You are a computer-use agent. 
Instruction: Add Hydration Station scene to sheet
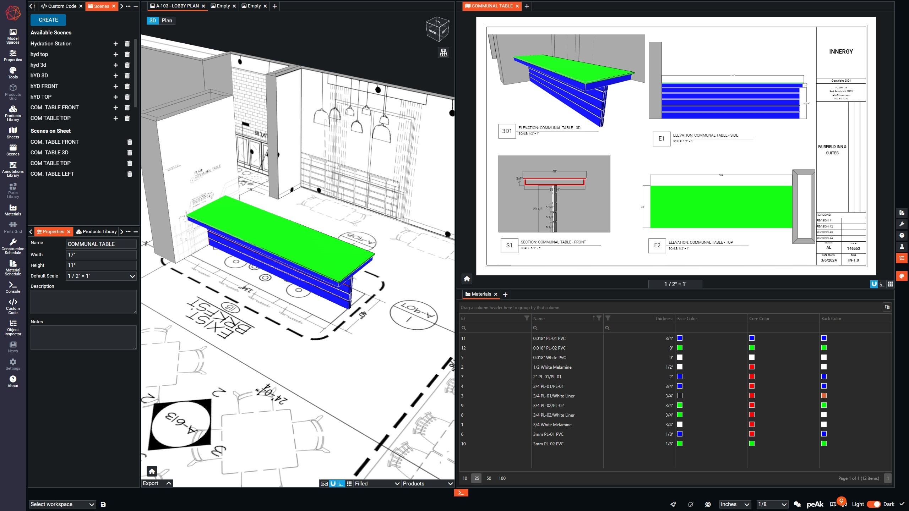pyautogui.click(x=115, y=44)
